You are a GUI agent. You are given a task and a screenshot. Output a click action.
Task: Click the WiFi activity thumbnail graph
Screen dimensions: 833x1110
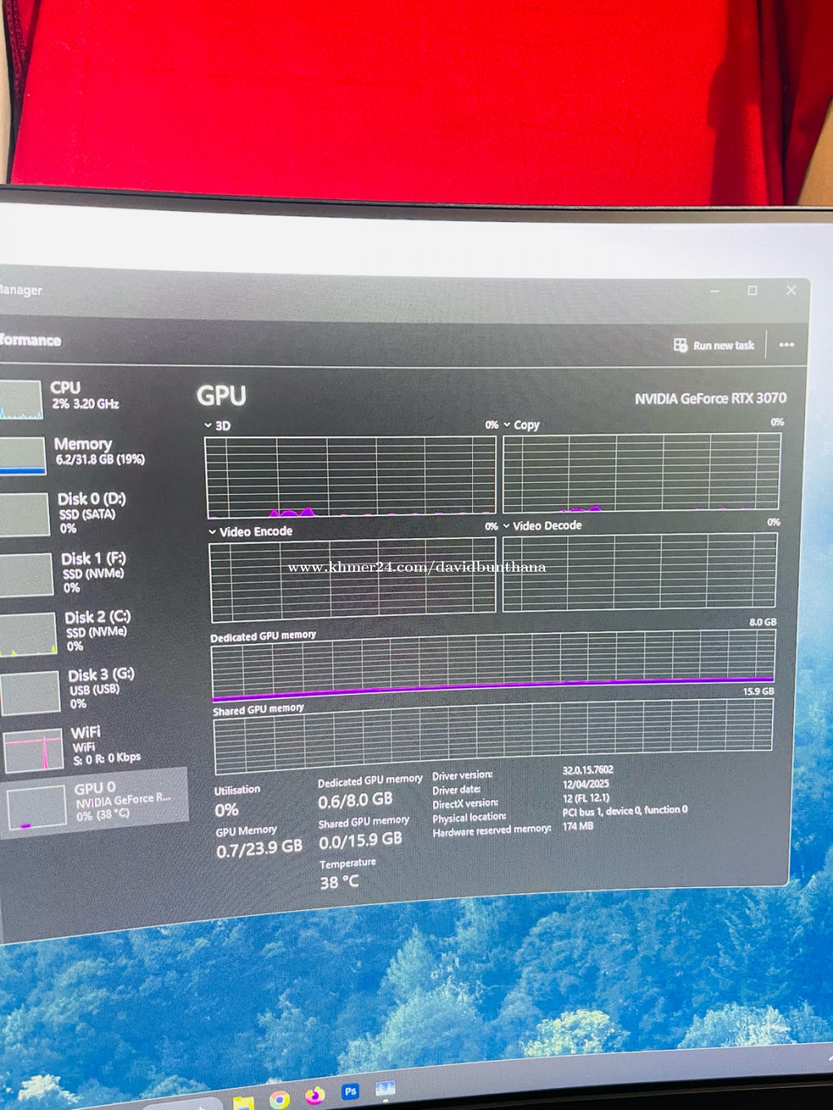[33, 750]
